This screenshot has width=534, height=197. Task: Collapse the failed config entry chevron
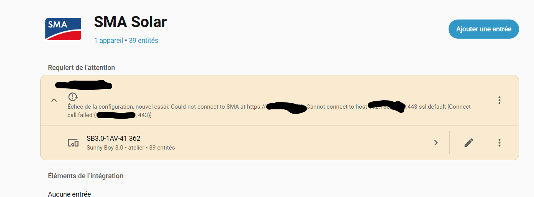[x=54, y=100]
